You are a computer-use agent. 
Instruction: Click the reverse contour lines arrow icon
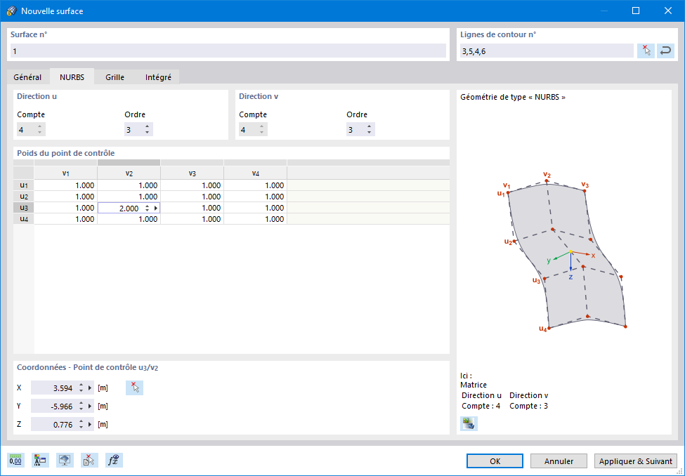pyautogui.click(x=665, y=51)
